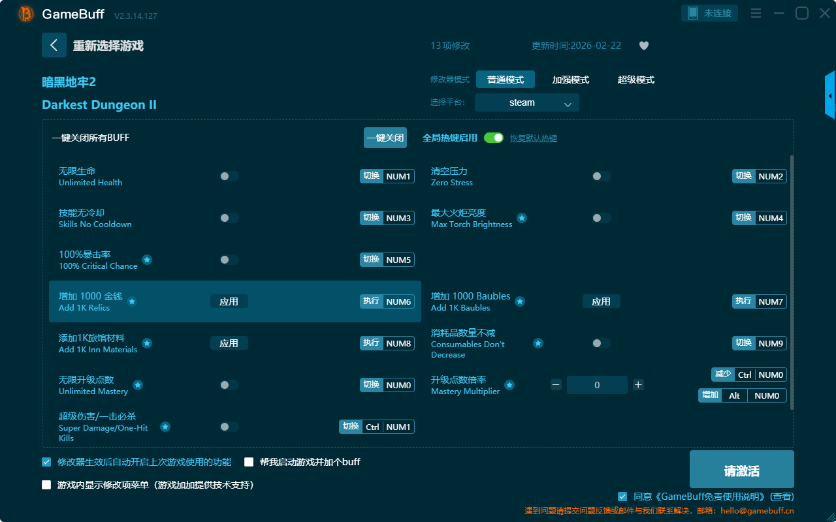Click the GameBuff logo icon
This screenshot has height=522, width=836.
click(x=26, y=14)
